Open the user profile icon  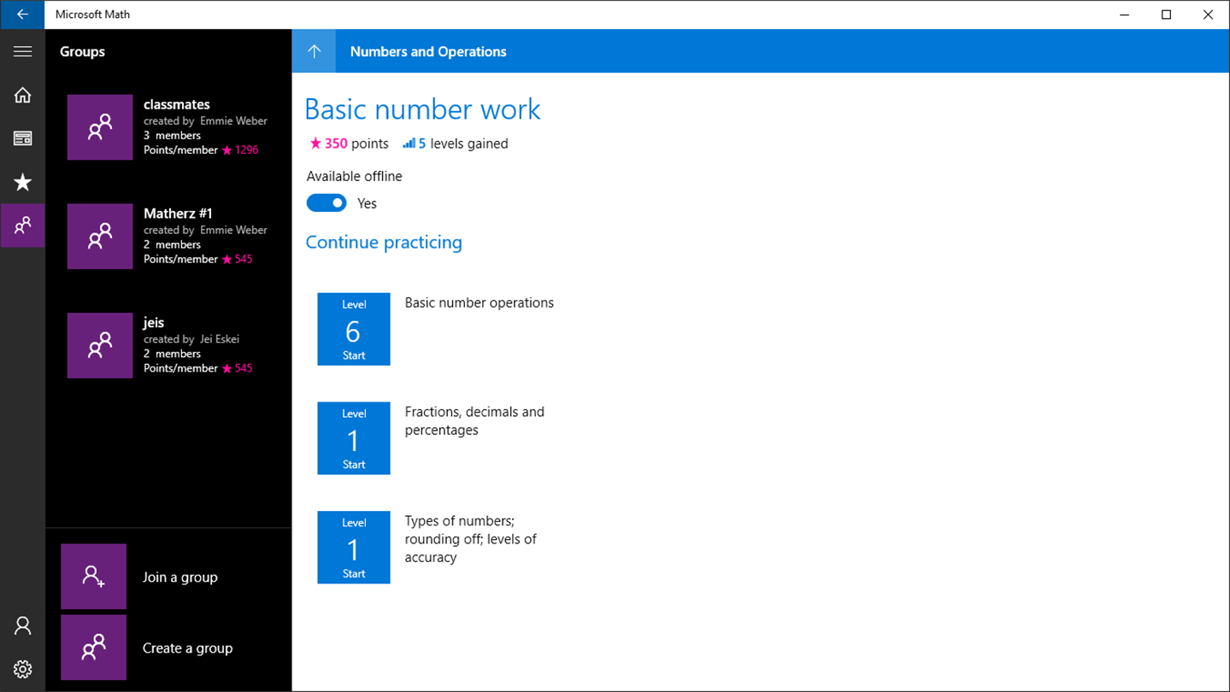click(22, 625)
